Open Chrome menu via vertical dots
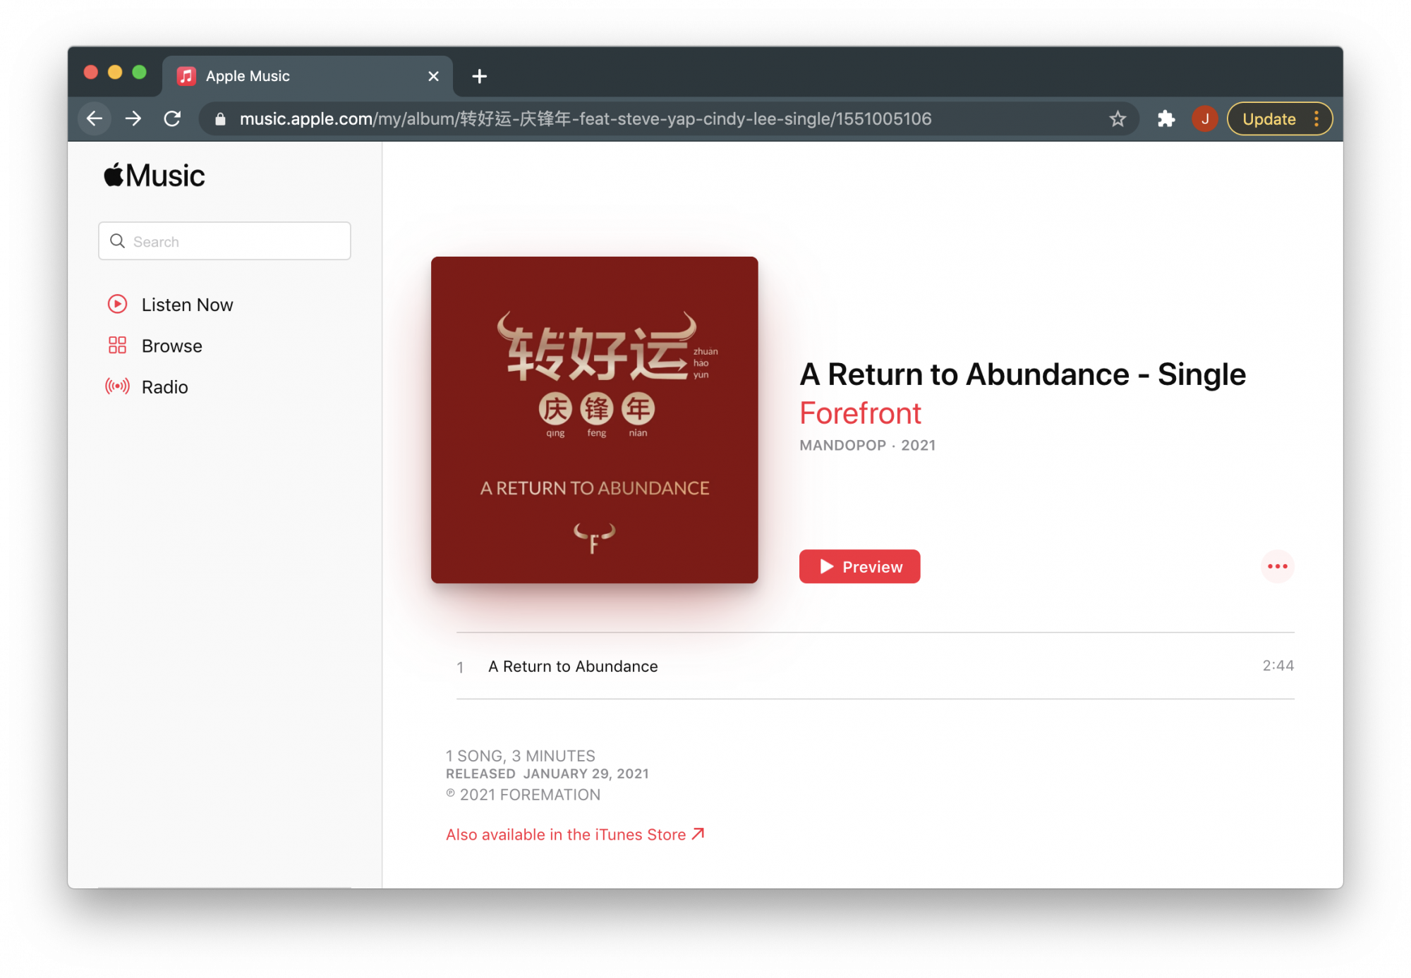This screenshot has width=1411, height=978. pos(1316,118)
